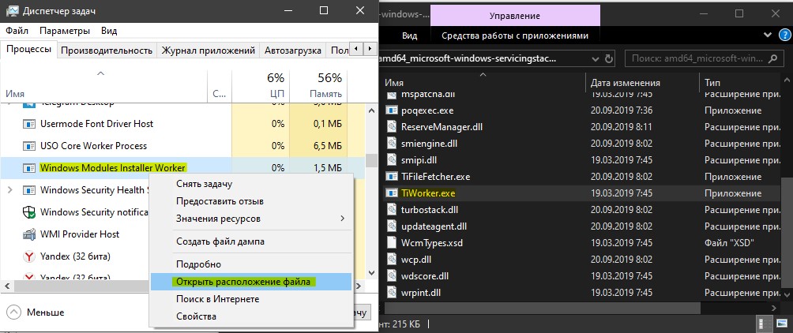The height and width of the screenshot is (333, 793).
Task: Open the Файл menu in Task Manager
Action: pos(17,31)
